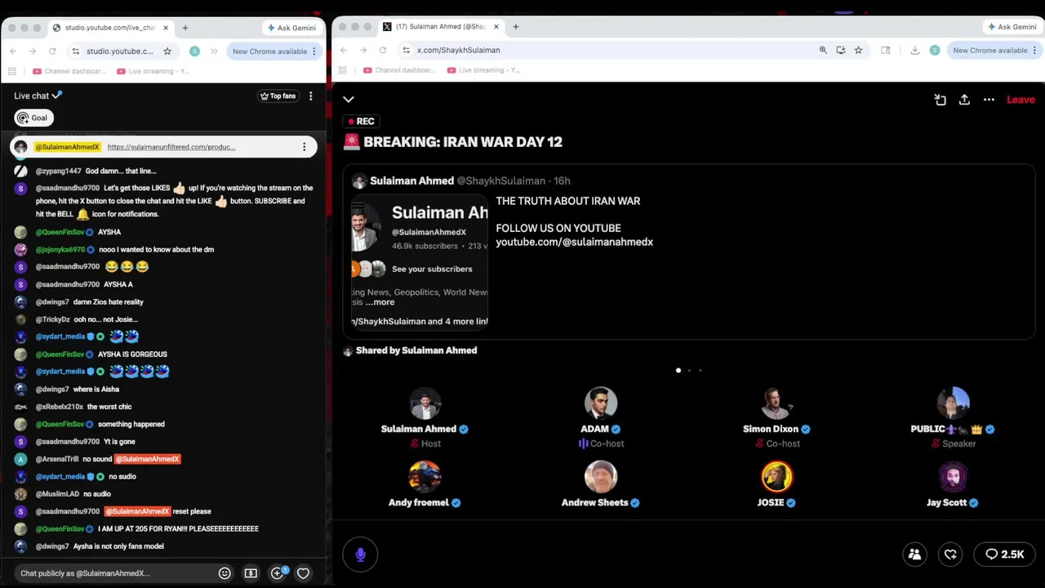This screenshot has width=1045, height=588.
Task: Select the studio.youtube.com/live_chat tab
Action: [x=110, y=28]
